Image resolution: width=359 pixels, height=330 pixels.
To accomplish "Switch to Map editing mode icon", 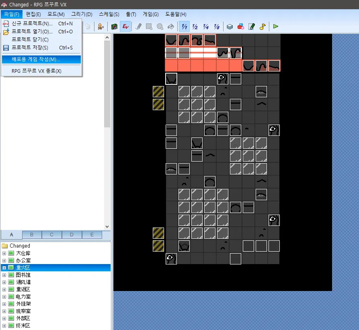I will [x=114, y=27].
